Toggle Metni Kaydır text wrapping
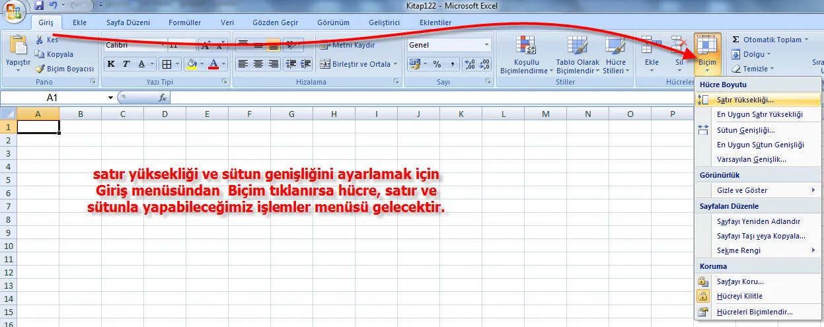The image size is (824, 327). pos(348,46)
